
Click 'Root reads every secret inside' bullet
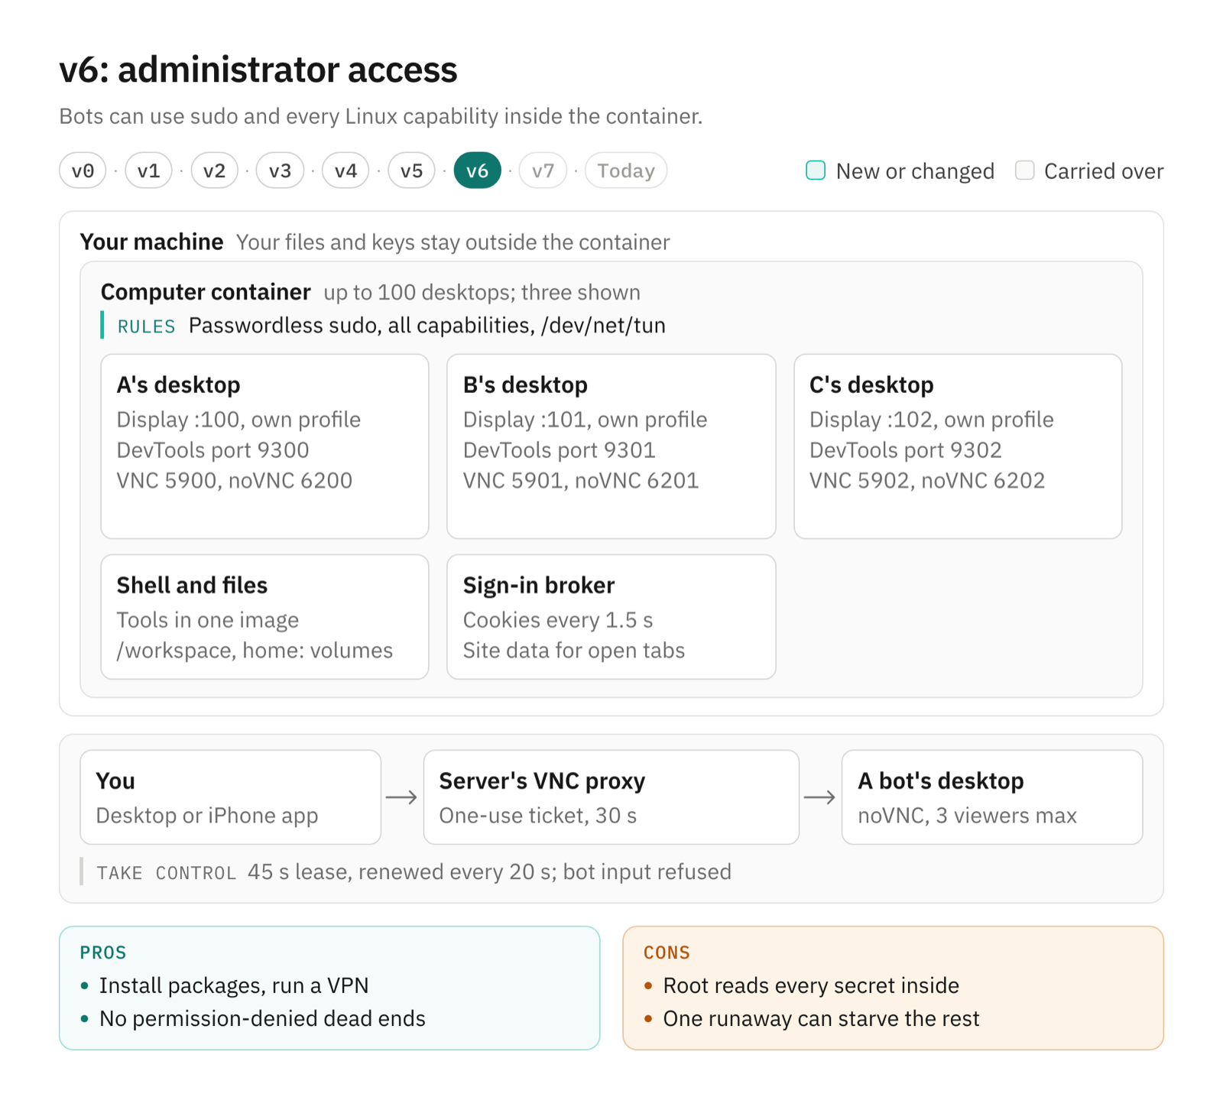811,985
